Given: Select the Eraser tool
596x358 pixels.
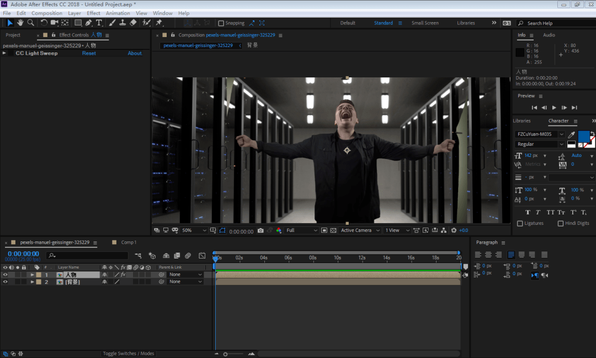Looking at the screenshot, I should coord(133,23).
